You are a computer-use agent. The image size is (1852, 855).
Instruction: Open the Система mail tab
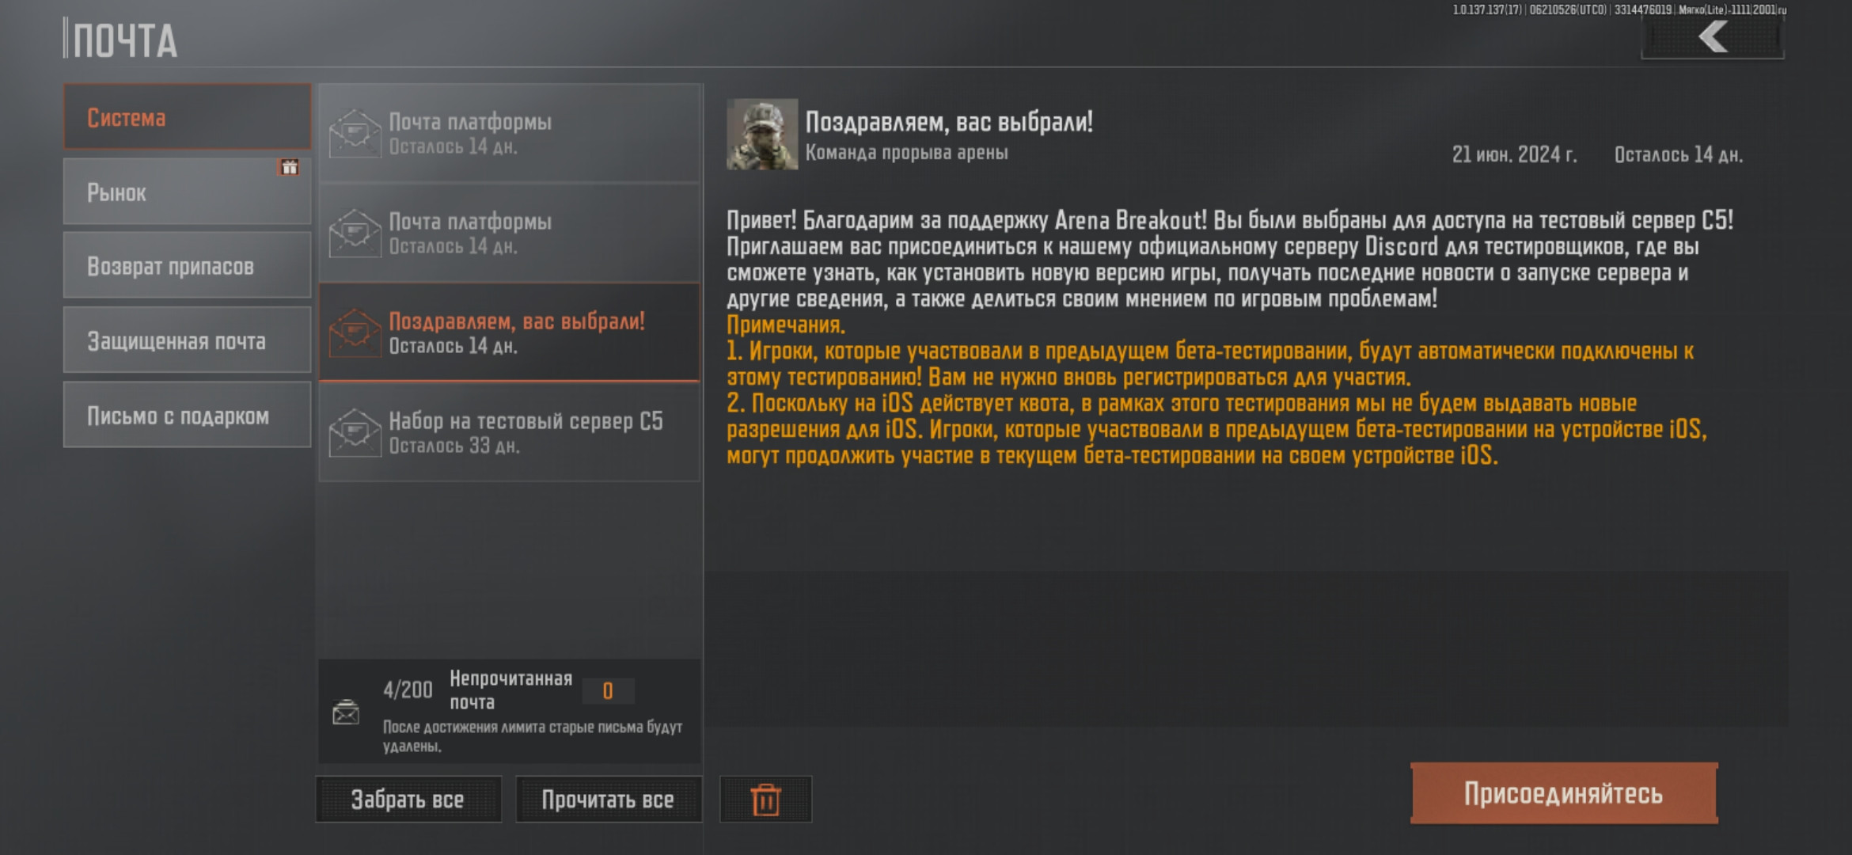(x=188, y=117)
